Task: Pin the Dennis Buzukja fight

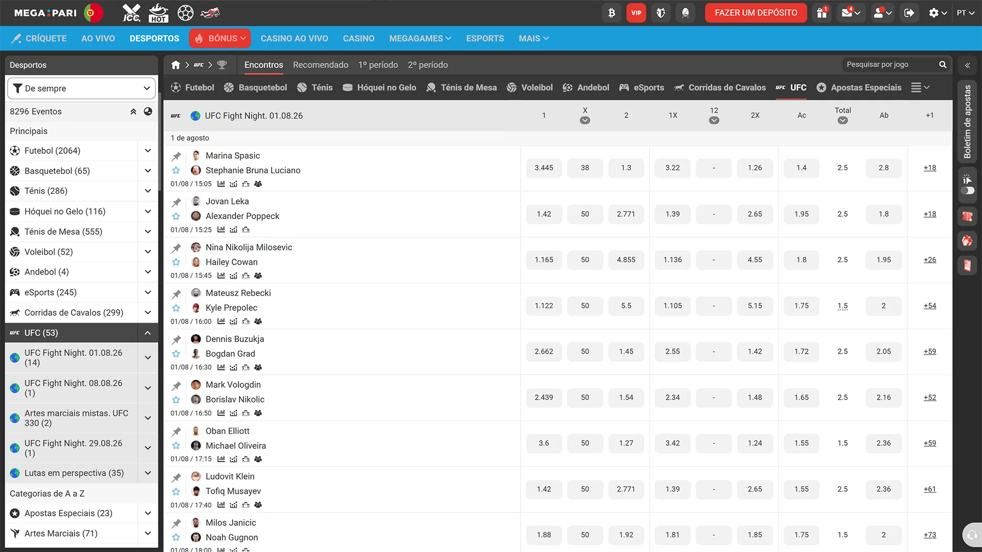Action: point(176,339)
